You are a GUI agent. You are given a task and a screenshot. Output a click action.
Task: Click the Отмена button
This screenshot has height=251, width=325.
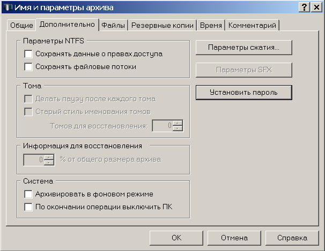(x=234, y=238)
